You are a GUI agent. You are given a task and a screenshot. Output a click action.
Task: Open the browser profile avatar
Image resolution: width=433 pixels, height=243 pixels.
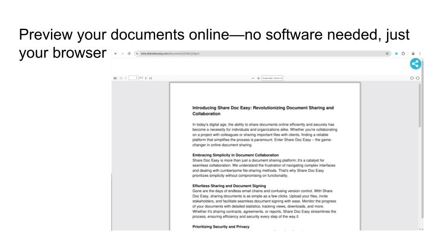(413, 54)
